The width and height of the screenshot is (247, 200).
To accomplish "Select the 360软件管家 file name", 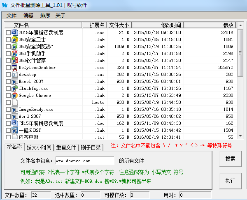I will pyautogui.click(x=32, y=60).
